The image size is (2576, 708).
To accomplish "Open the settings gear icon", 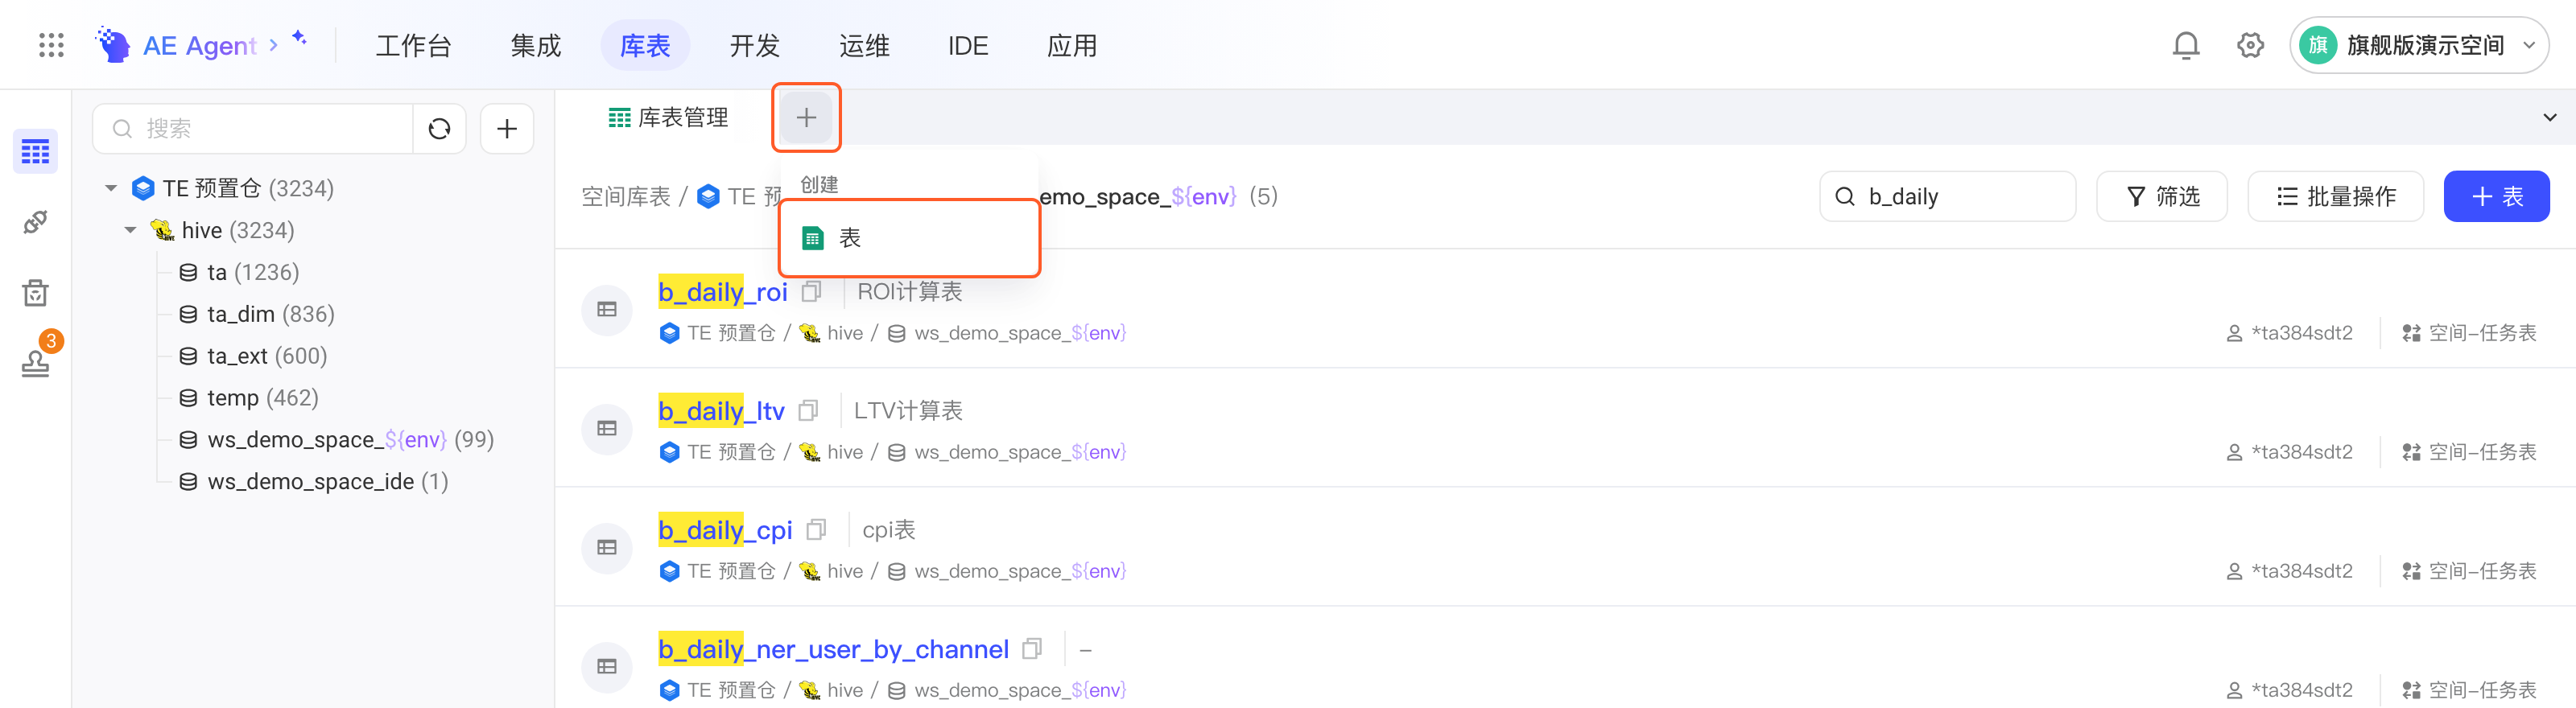I will click(2250, 45).
